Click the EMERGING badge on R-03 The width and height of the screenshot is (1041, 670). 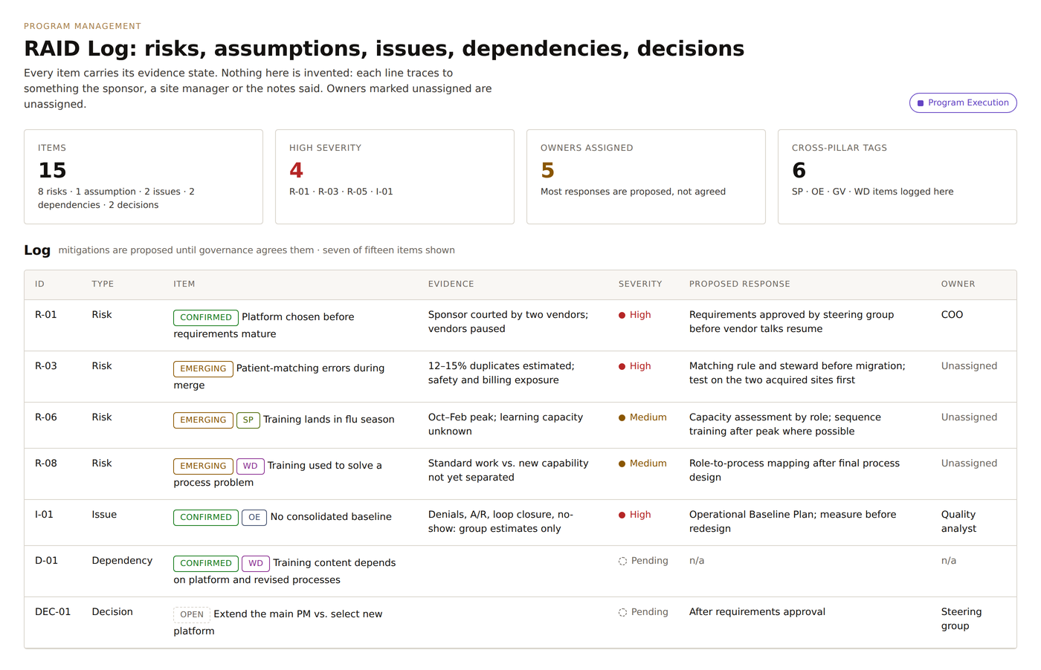click(x=203, y=368)
